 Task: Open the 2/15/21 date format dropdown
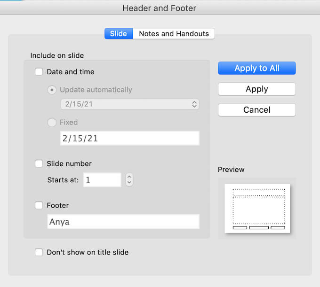[x=130, y=104]
